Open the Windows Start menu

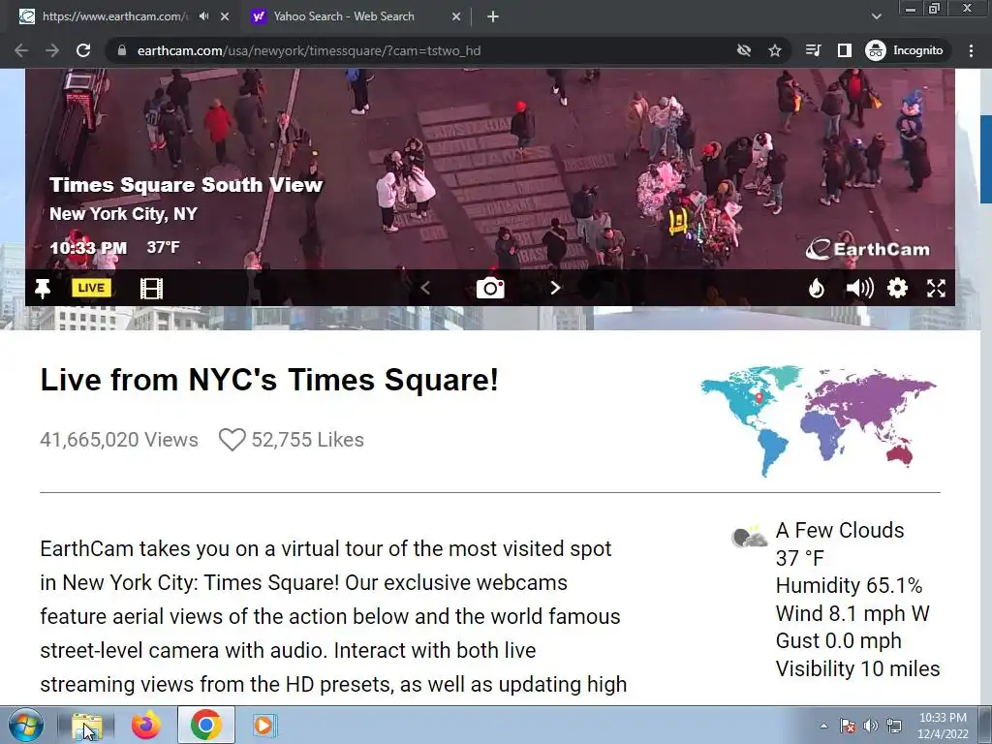pyautogui.click(x=26, y=725)
